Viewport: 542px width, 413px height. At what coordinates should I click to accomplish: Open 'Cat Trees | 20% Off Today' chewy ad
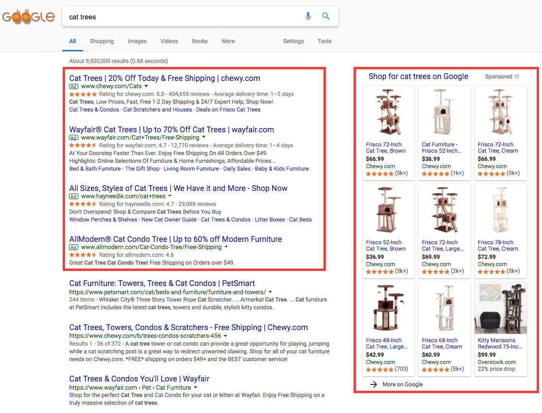[165, 79]
